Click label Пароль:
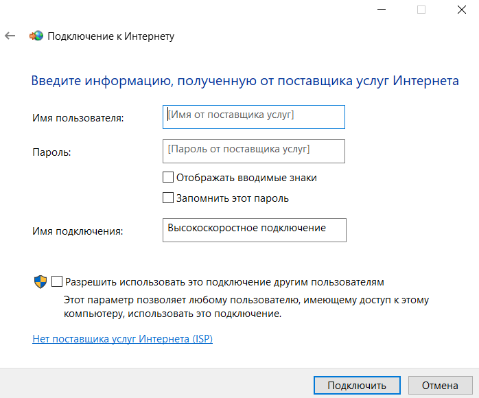479x398 pixels. coord(51,152)
